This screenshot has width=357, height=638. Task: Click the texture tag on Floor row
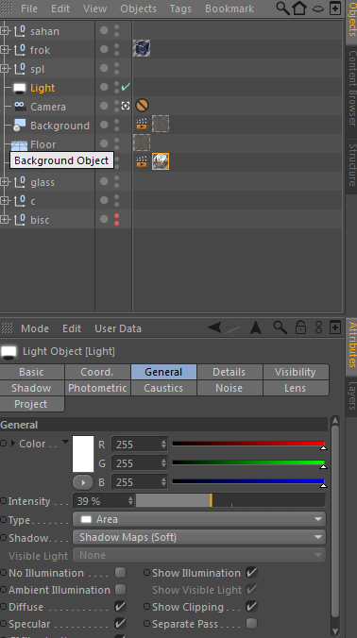tap(142, 143)
